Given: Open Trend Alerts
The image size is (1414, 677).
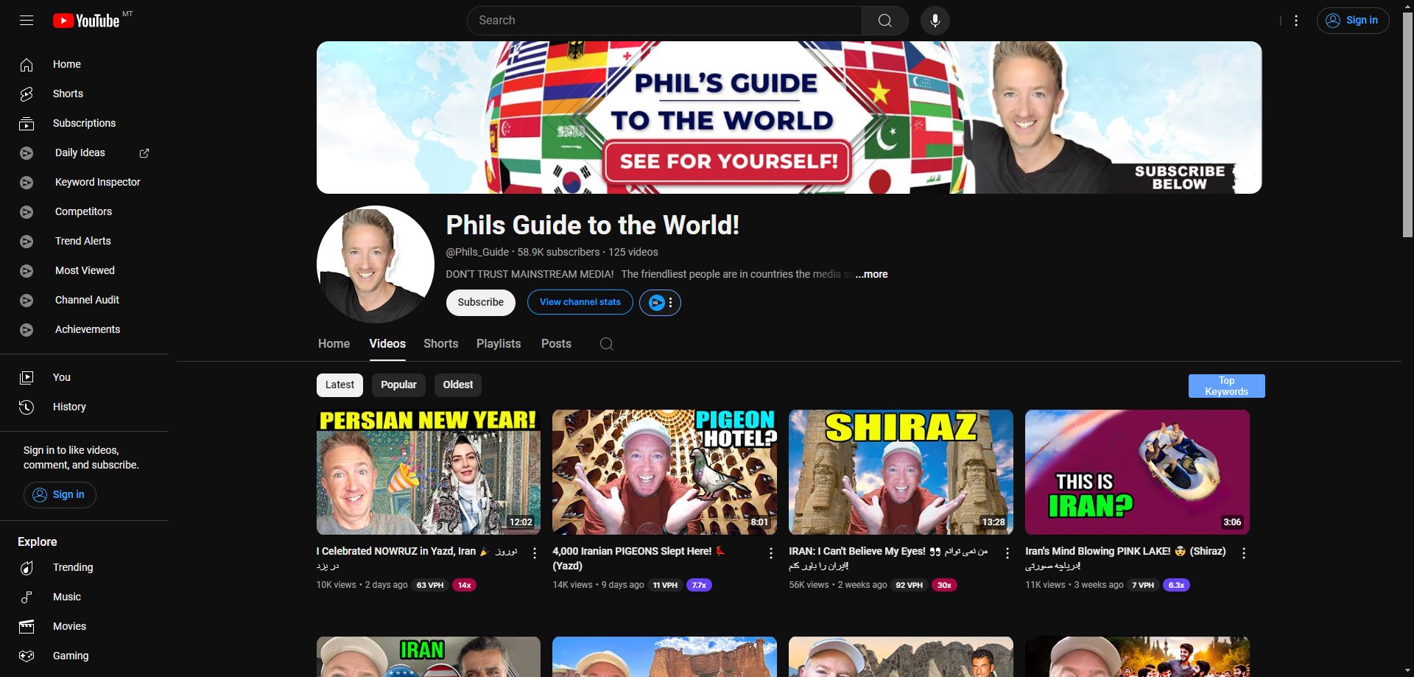Looking at the screenshot, I should pos(84,241).
